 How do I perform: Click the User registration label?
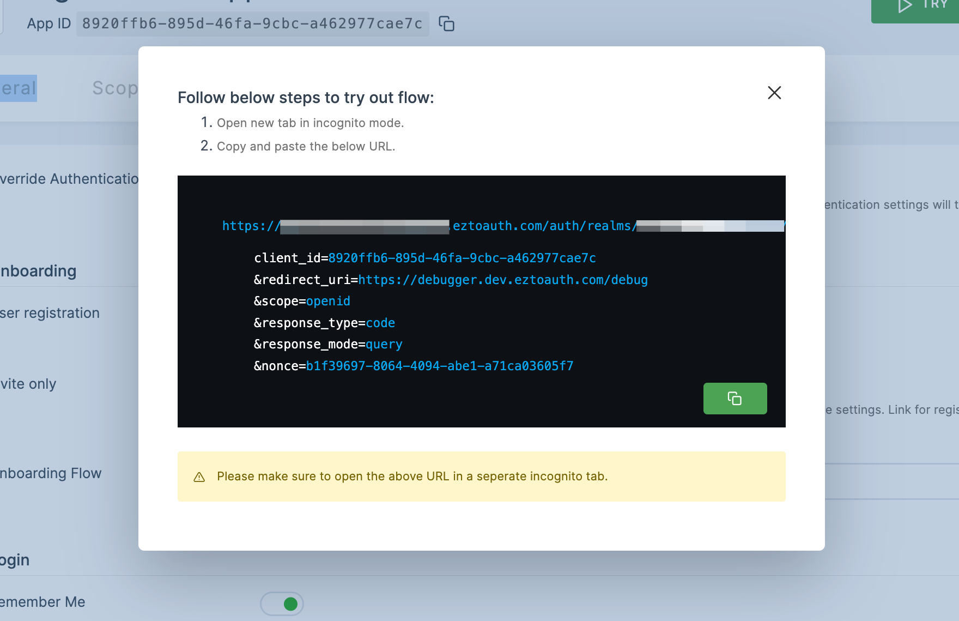pos(50,313)
